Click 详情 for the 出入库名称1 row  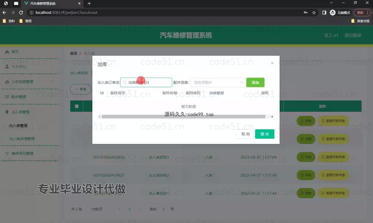point(306,193)
